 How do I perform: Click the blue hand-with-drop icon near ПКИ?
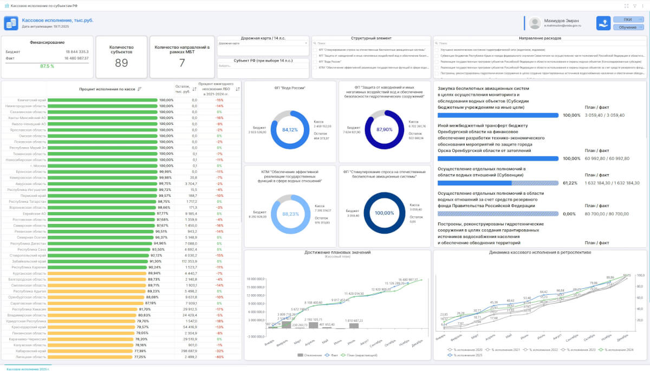[603, 23]
